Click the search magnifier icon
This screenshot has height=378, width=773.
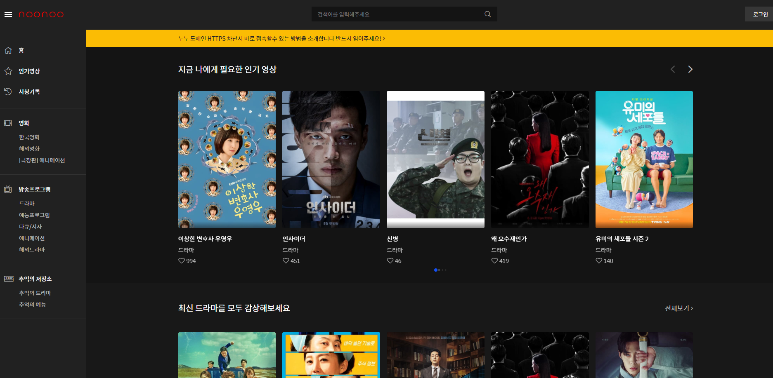[x=488, y=14]
